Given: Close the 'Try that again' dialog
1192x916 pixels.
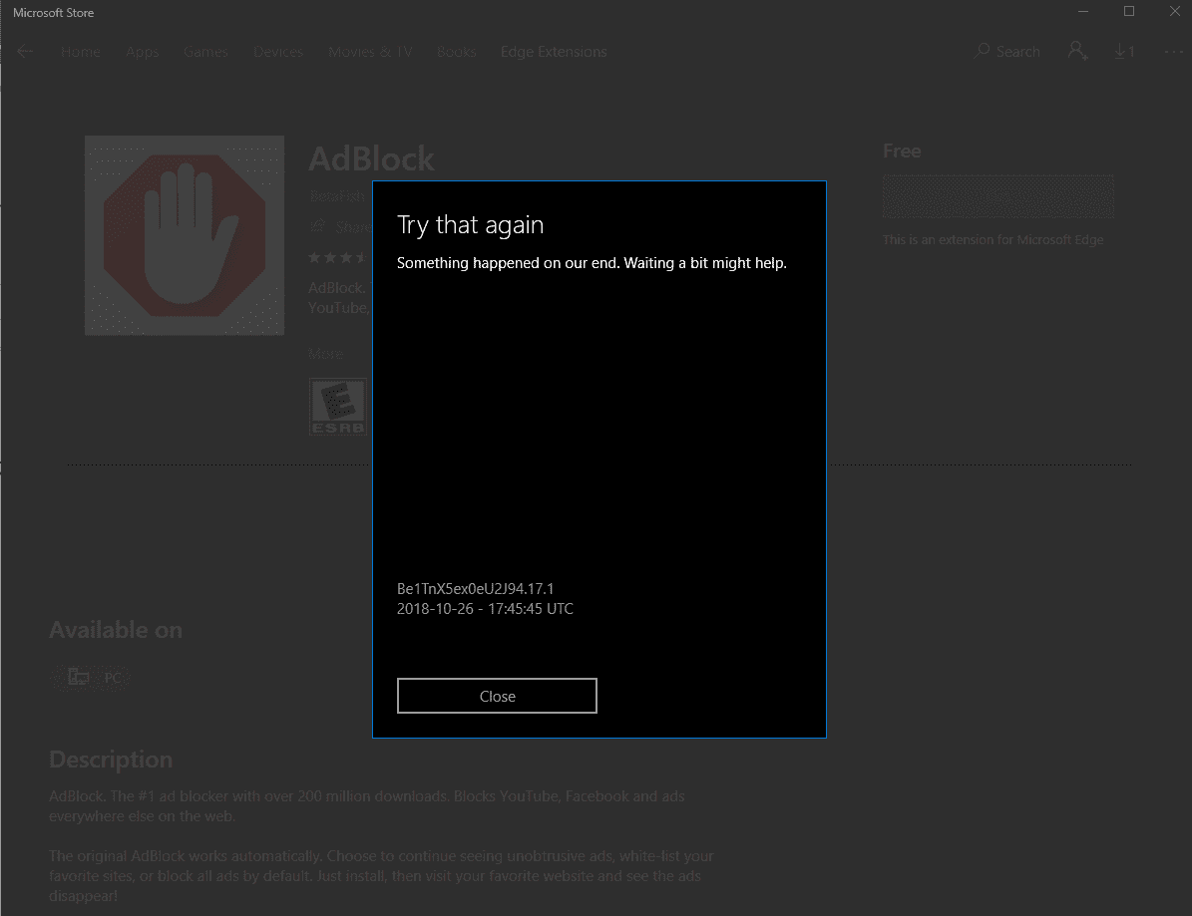Looking at the screenshot, I should 497,696.
